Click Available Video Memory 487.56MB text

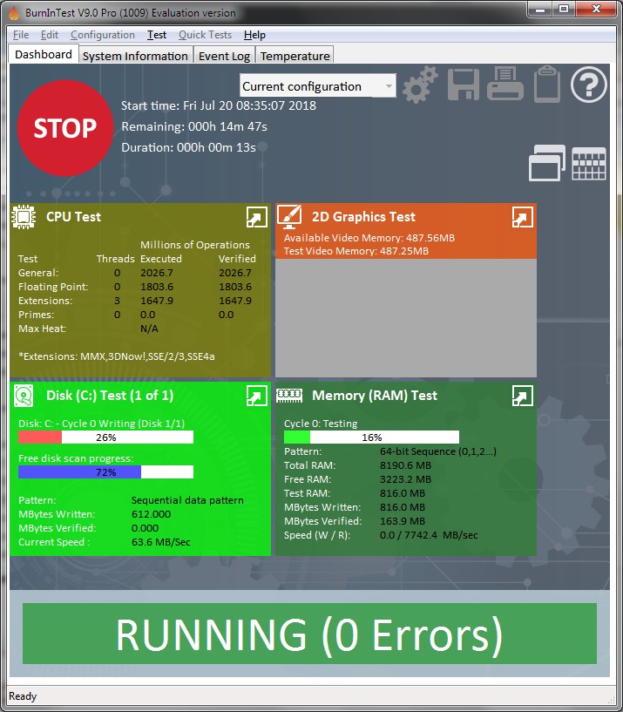(369, 238)
